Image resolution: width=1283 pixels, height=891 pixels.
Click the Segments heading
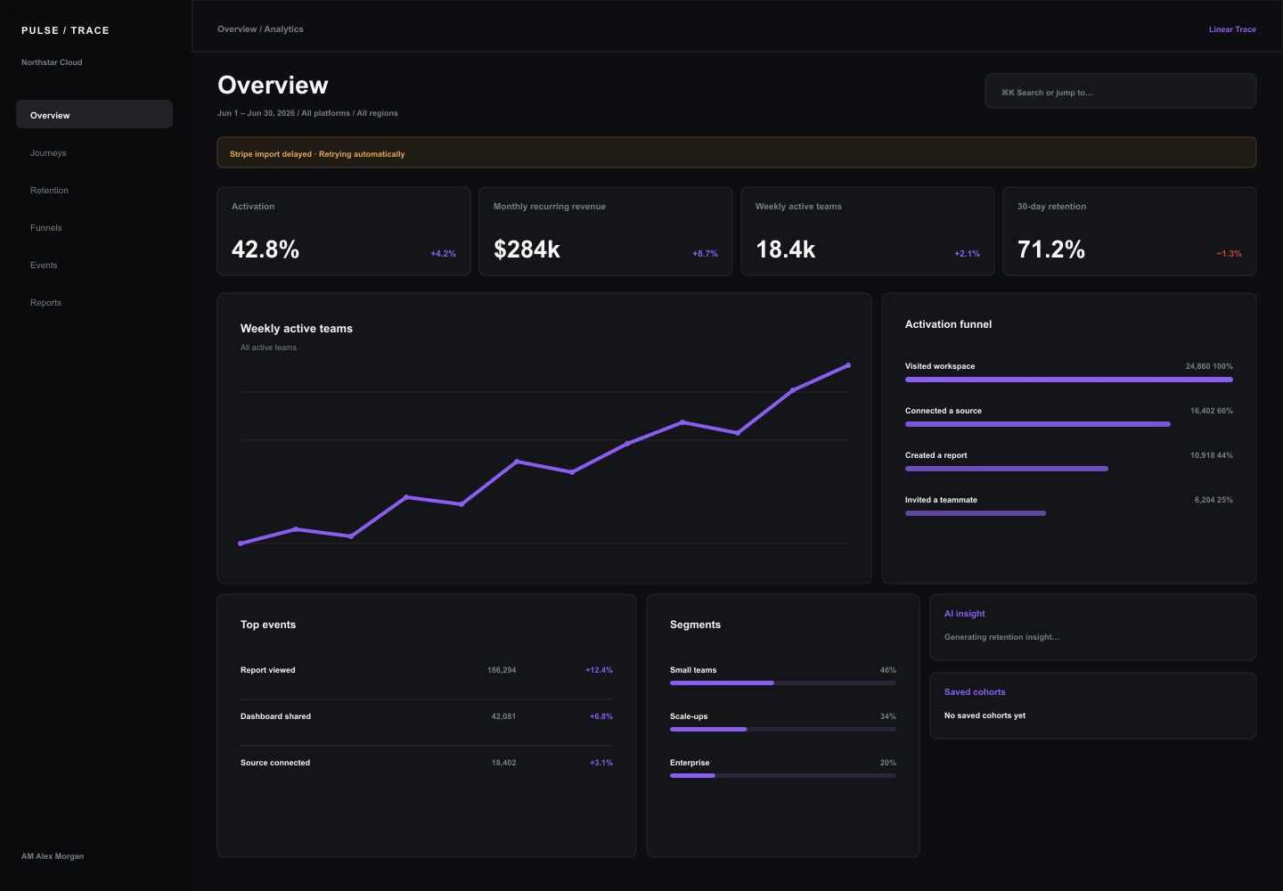click(695, 625)
